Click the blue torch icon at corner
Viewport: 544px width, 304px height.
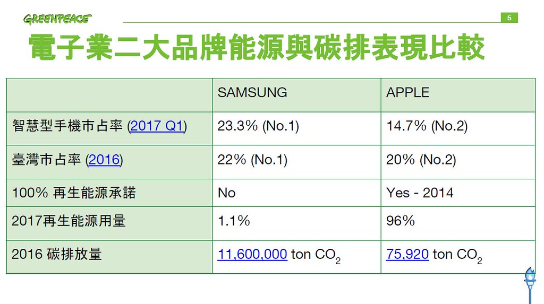click(x=530, y=285)
